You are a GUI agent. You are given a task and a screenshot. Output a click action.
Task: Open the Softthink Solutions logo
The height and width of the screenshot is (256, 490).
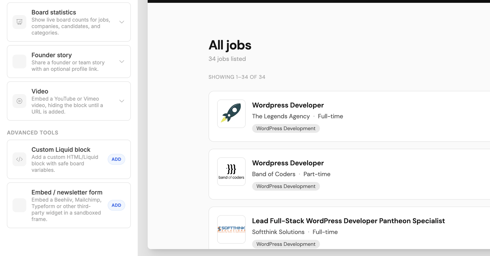tap(231, 229)
